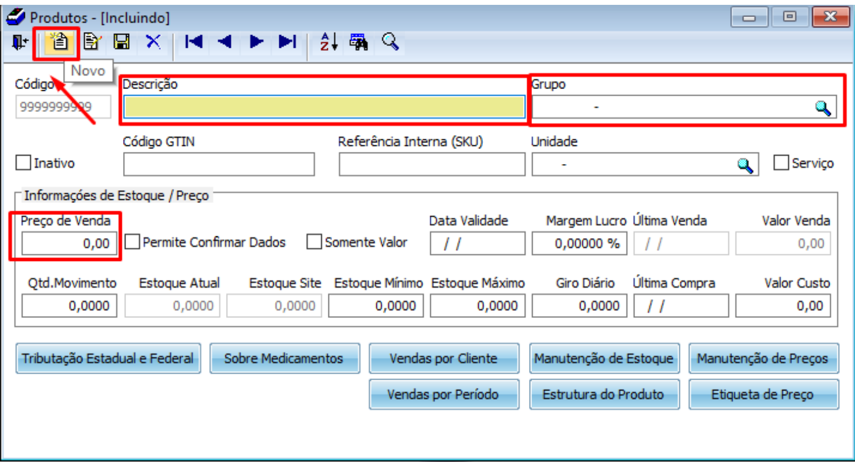This screenshot has width=855, height=462.
Task: Save the record with the floppy disk icon
Action: pyautogui.click(x=122, y=42)
